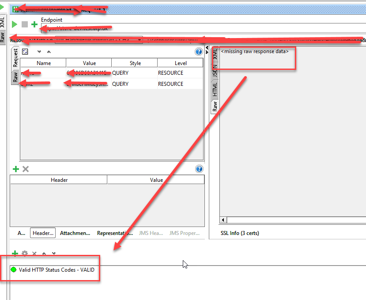Viewport: 366px width, 300px height.
Task: Click the response pane scroll left arrow
Action: pos(223,220)
